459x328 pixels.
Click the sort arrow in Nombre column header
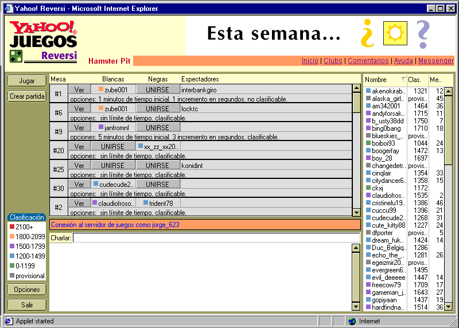point(404,79)
